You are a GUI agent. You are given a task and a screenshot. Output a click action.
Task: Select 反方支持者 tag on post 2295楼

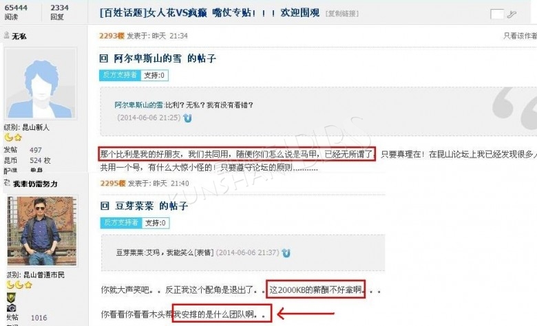click(x=121, y=223)
